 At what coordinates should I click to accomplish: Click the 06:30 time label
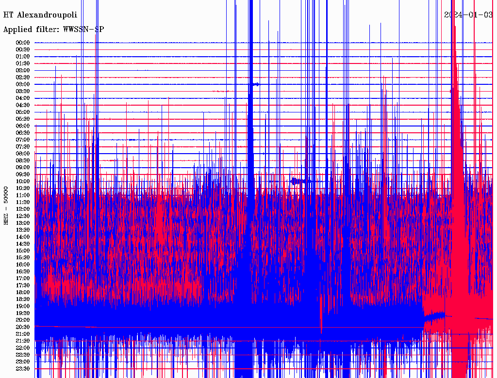tap(23, 133)
